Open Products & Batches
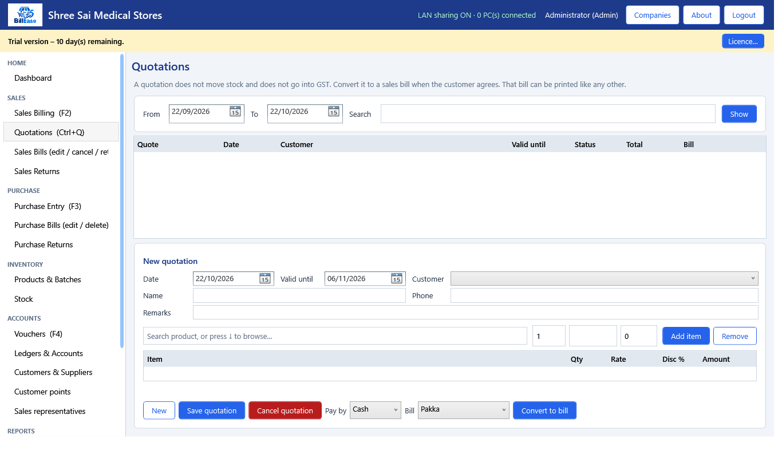The image size is (782, 458). [61, 279]
